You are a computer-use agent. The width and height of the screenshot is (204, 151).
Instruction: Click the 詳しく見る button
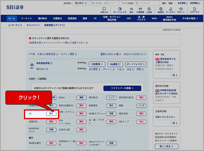point(166,146)
